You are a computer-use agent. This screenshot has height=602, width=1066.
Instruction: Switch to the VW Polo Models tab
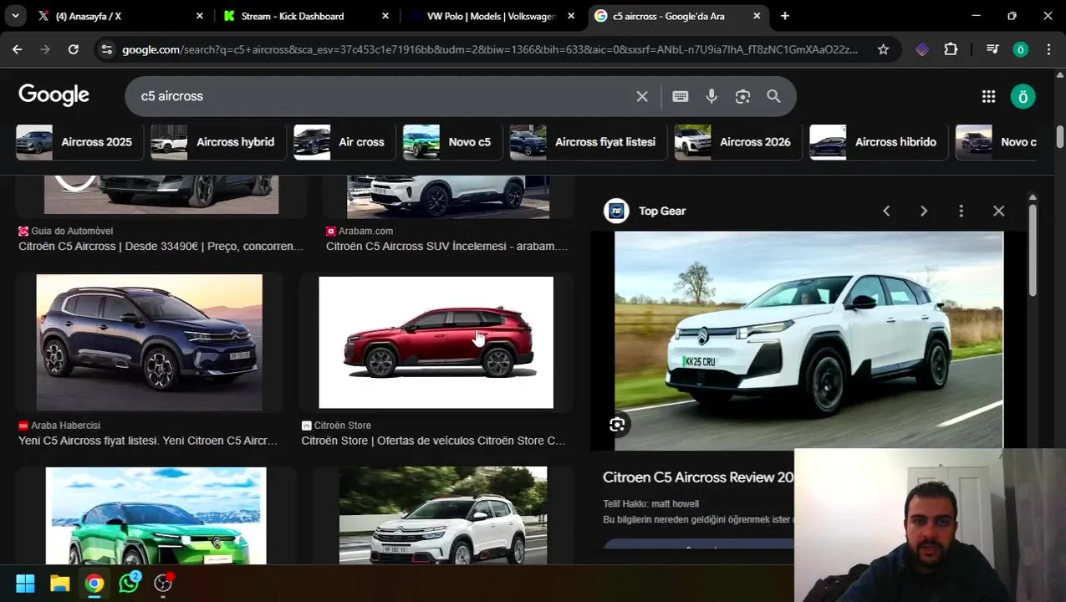click(492, 16)
